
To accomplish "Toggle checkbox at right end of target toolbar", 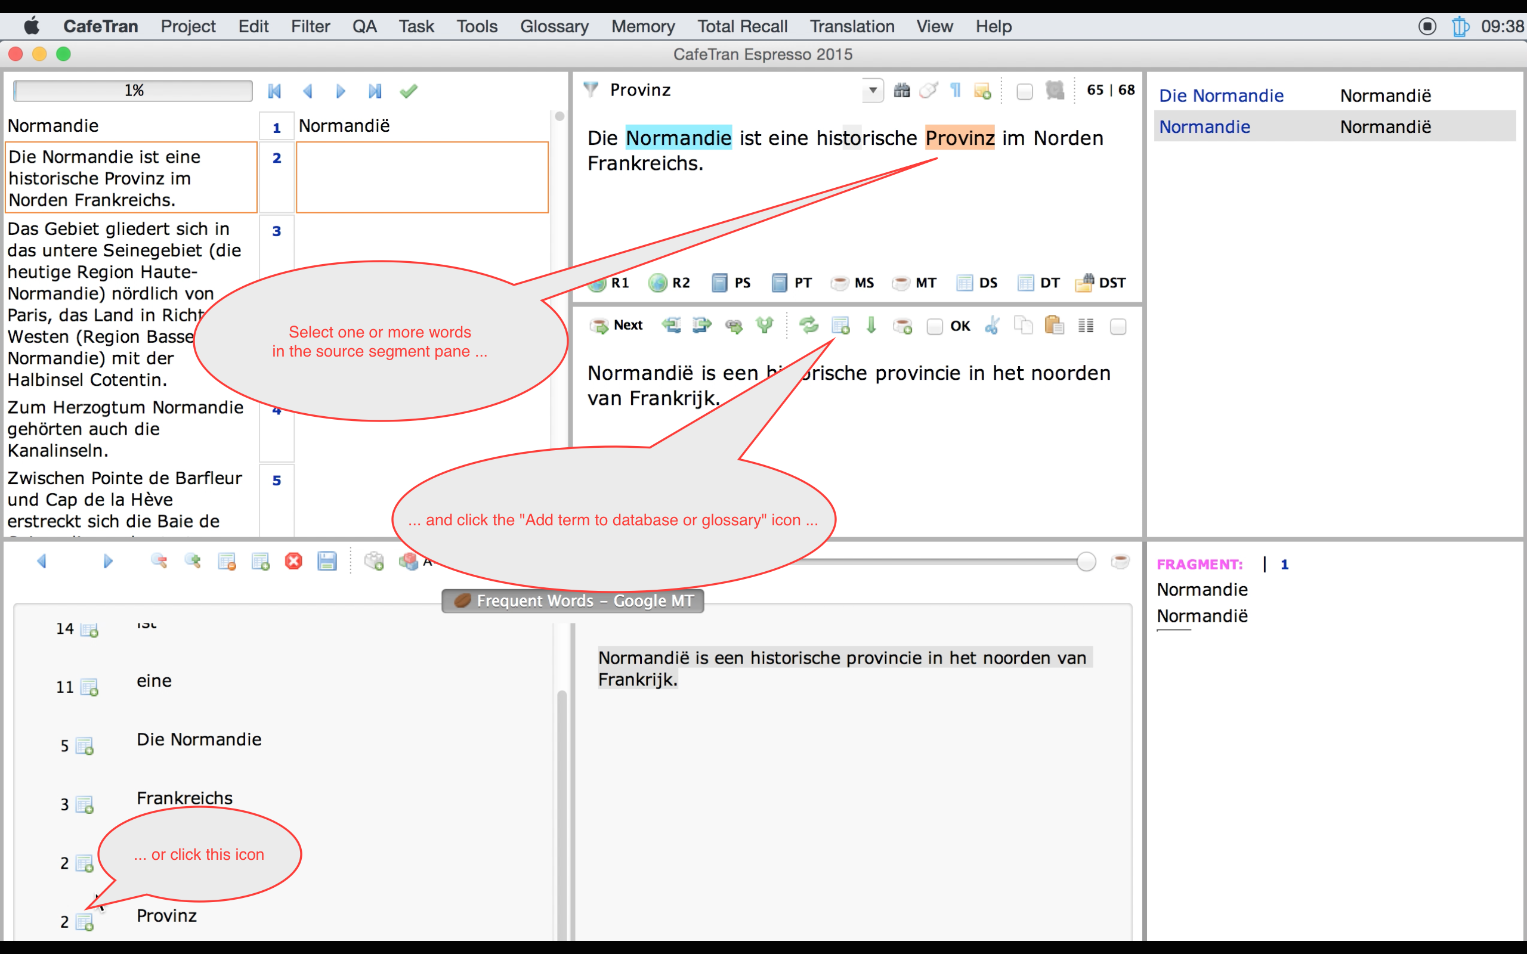I will point(1117,326).
